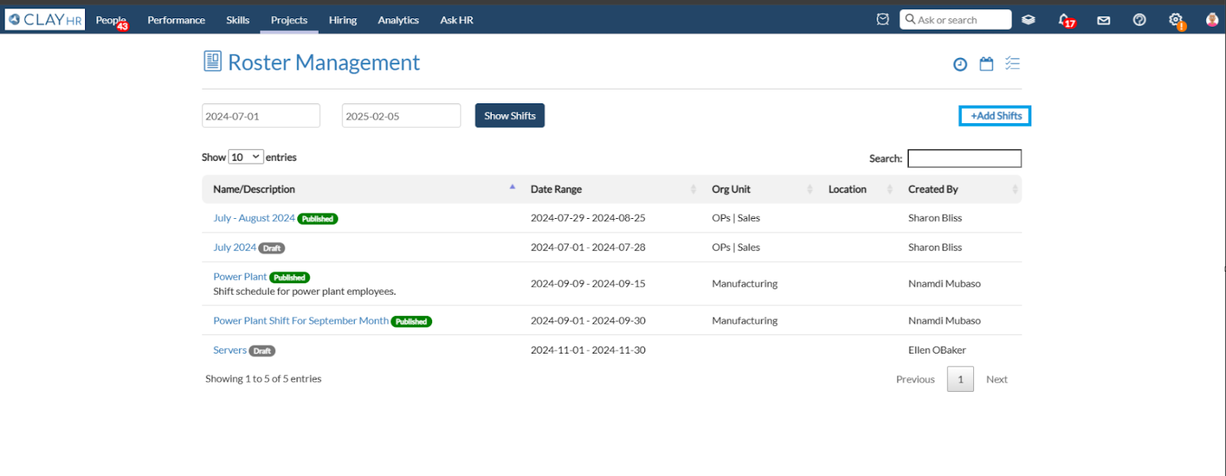Sort by Name/Description column
This screenshot has height=476, width=1226.
[x=360, y=189]
